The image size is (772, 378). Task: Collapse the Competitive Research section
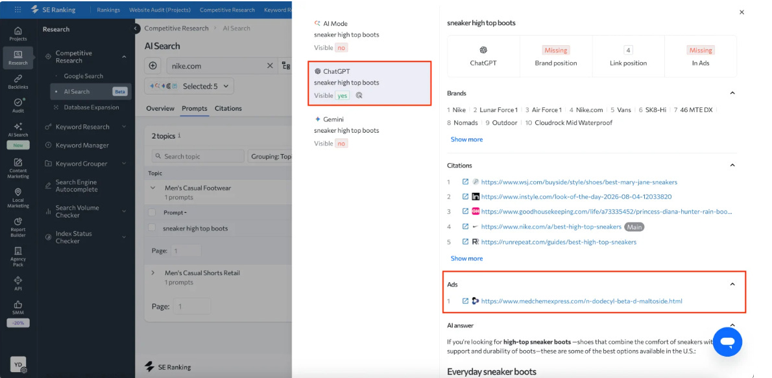(x=124, y=57)
